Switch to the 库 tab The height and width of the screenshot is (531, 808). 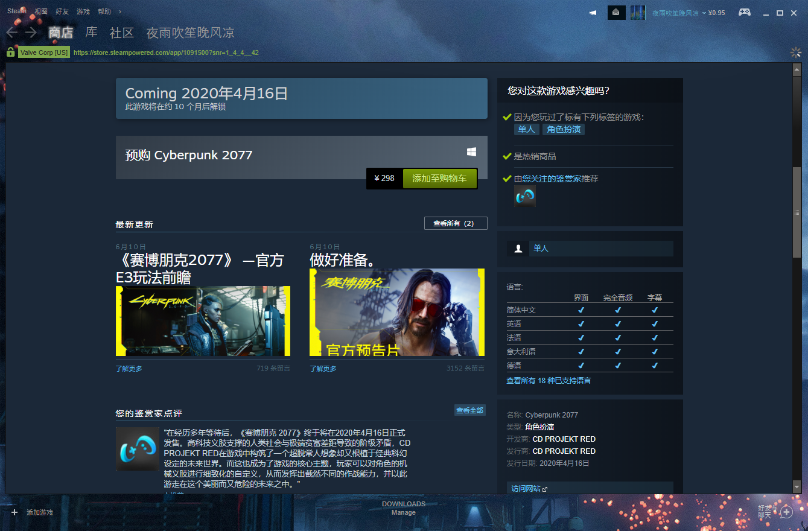tap(91, 33)
